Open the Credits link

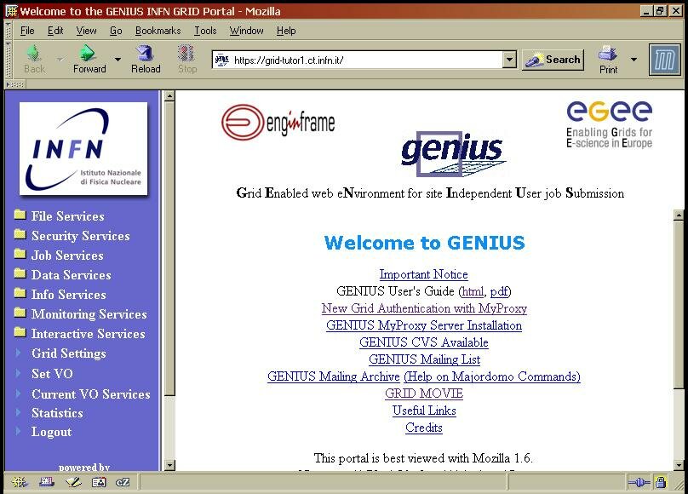tap(424, 428)
